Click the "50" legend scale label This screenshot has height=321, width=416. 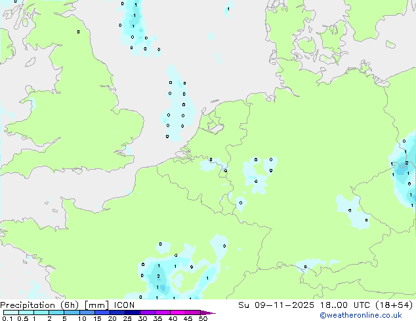tap(203, 318)
